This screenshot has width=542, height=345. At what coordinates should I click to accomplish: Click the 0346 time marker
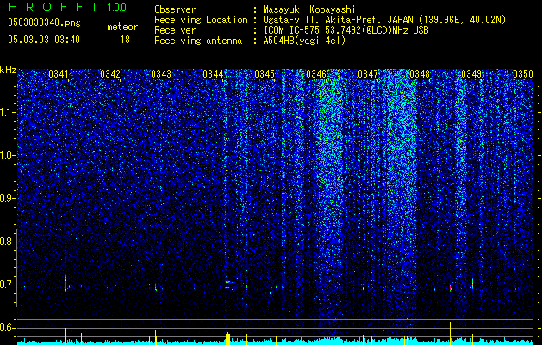click(316, 74)
